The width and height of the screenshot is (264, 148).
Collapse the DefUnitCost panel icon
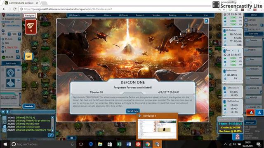pos(224,102)
